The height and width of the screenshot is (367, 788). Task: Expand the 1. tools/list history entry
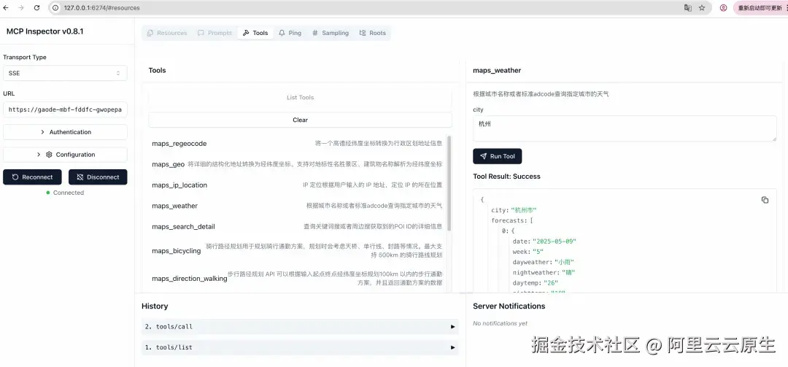pos(300,347)
